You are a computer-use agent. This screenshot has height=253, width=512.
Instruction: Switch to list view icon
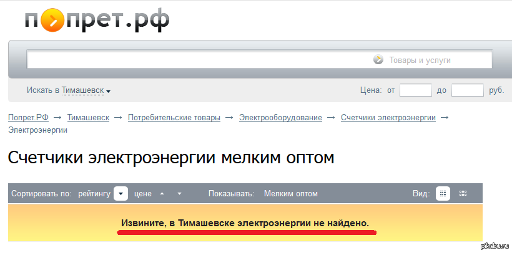[443, 193]
